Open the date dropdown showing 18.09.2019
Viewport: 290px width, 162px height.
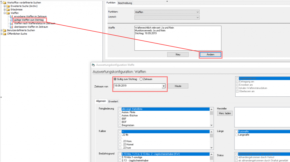tap(163, 86)
